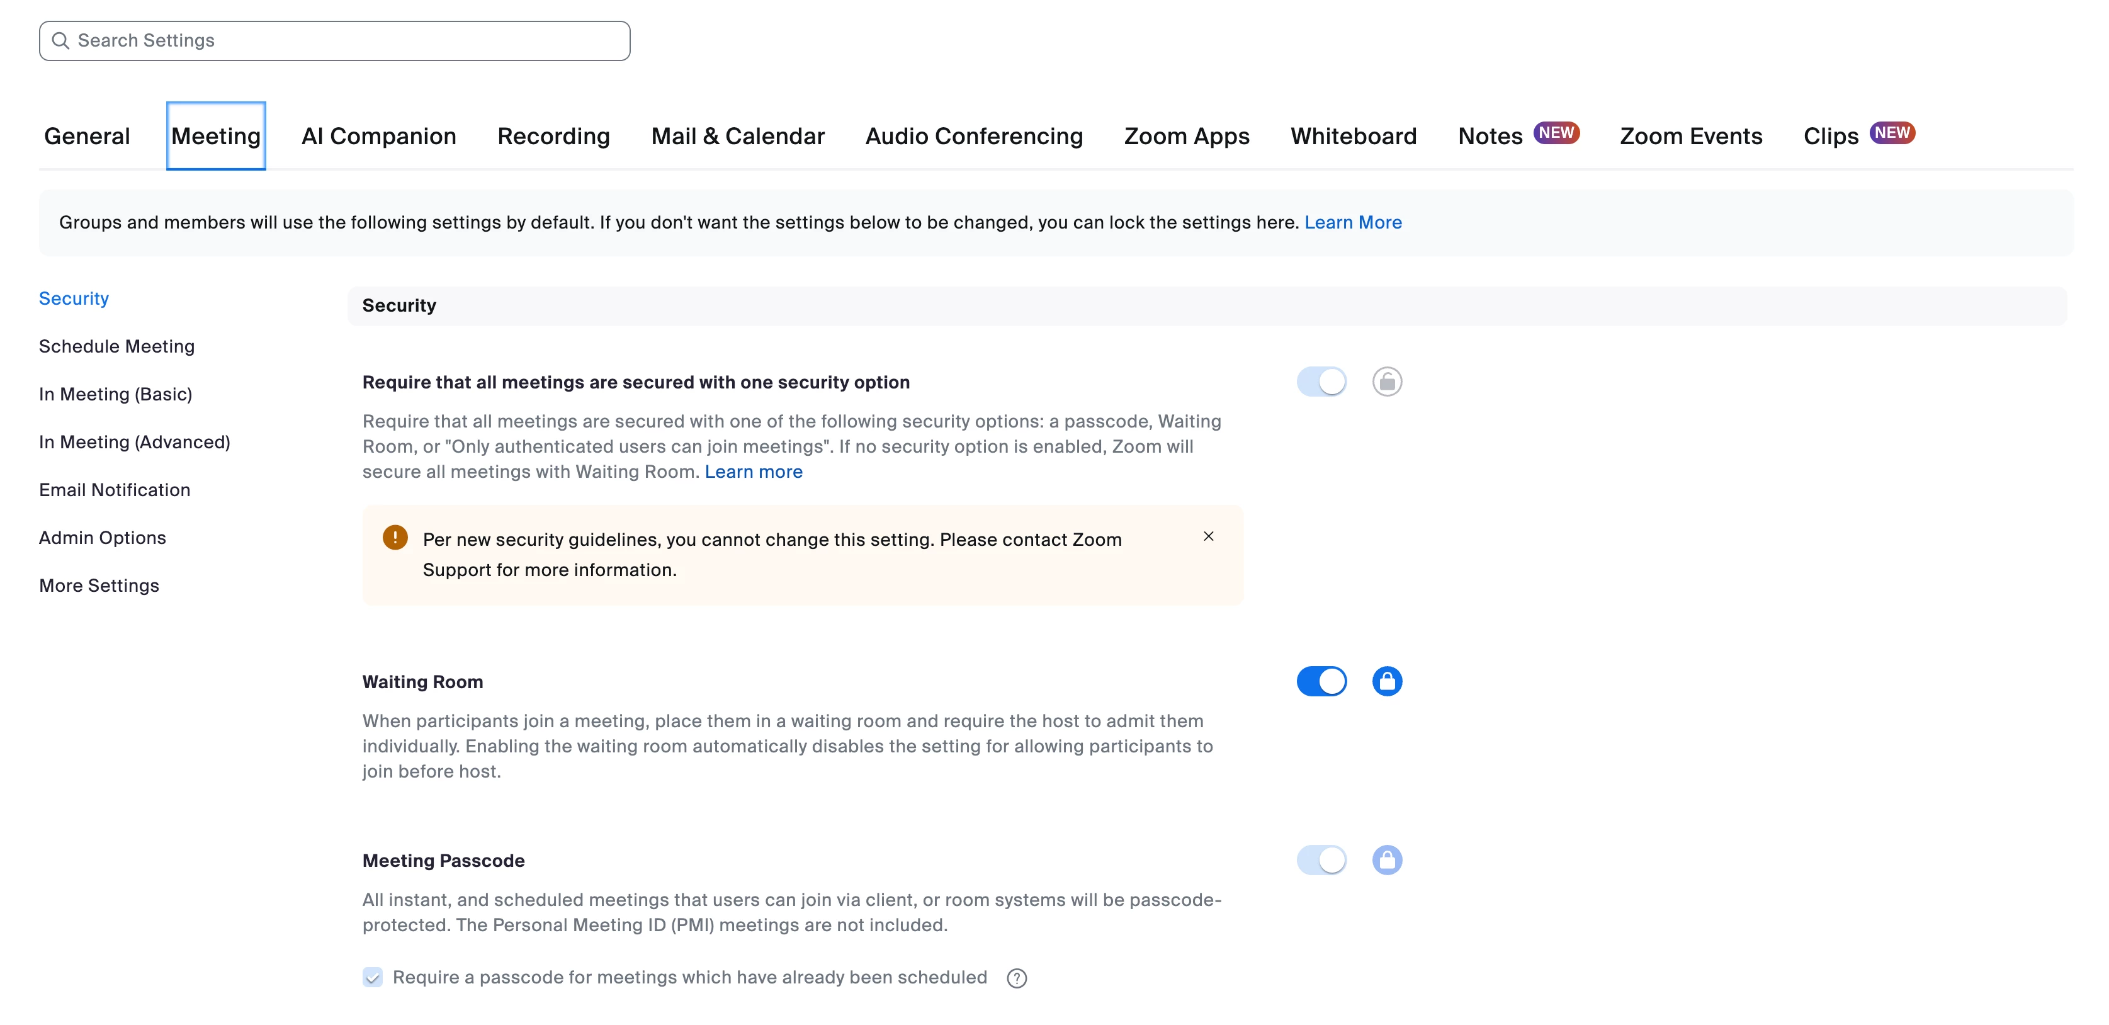Toggle require one security option switch
The image size is (2109, 1025).
(x=1321, y=382)
